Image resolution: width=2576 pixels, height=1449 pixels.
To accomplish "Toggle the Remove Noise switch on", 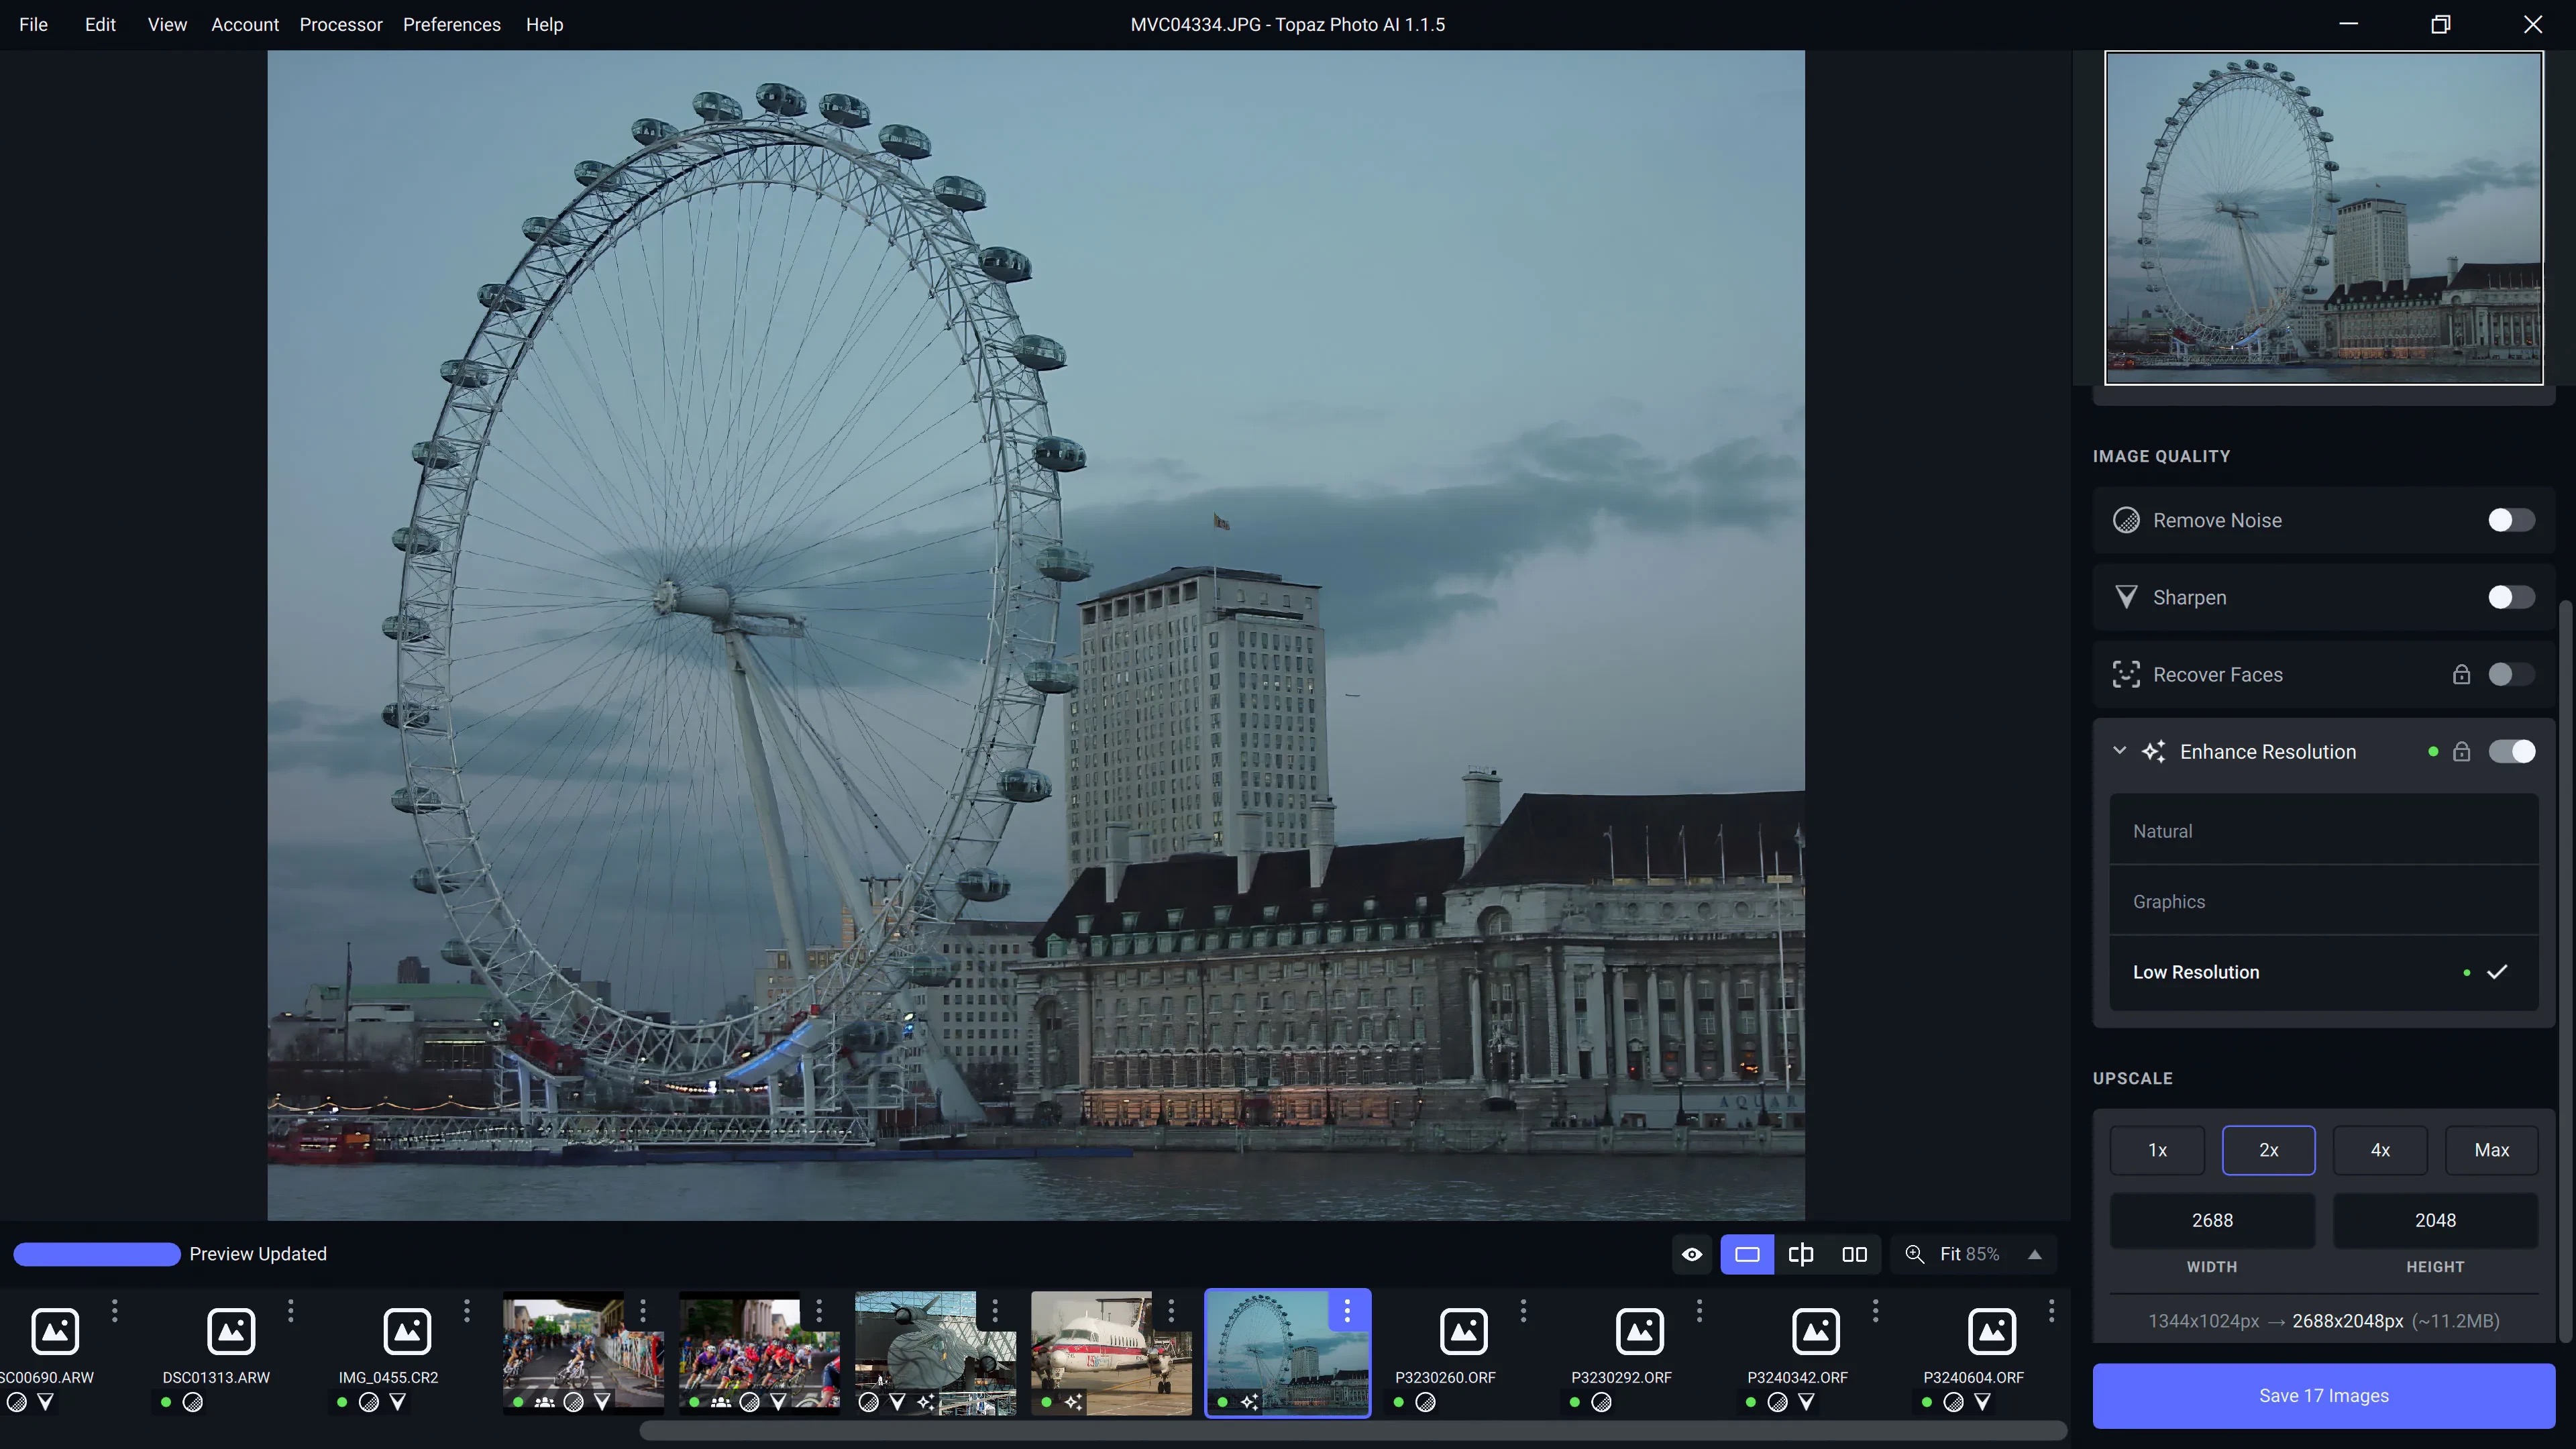I will click(x=2510, y=520).
